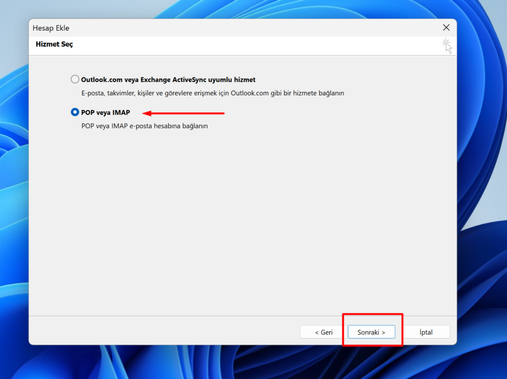Select the Outlook.com veya Exchange ActiveSync radio button
This screenshot has width=507, height=379.
[x=75, y=79]
